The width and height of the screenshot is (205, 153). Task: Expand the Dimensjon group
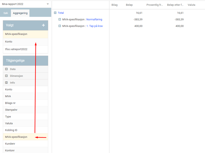click(x=6, y=76)
